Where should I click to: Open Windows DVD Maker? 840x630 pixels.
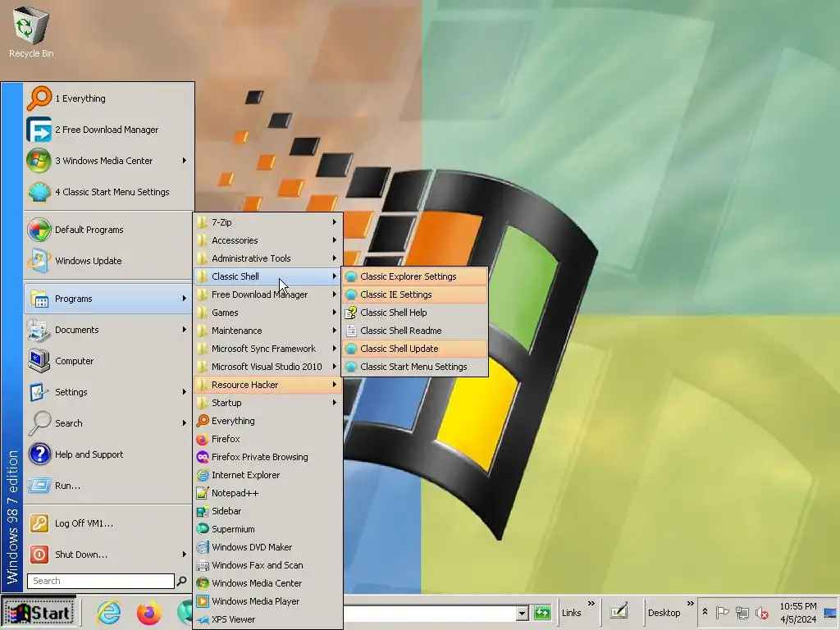click(268, 547)
